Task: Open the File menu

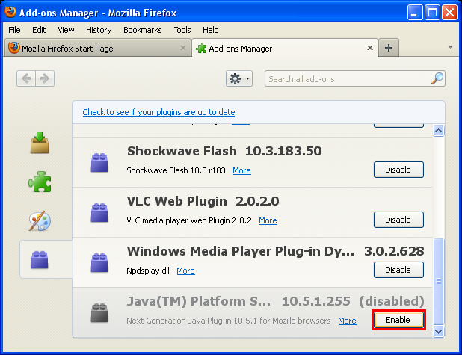Action: 14,30
